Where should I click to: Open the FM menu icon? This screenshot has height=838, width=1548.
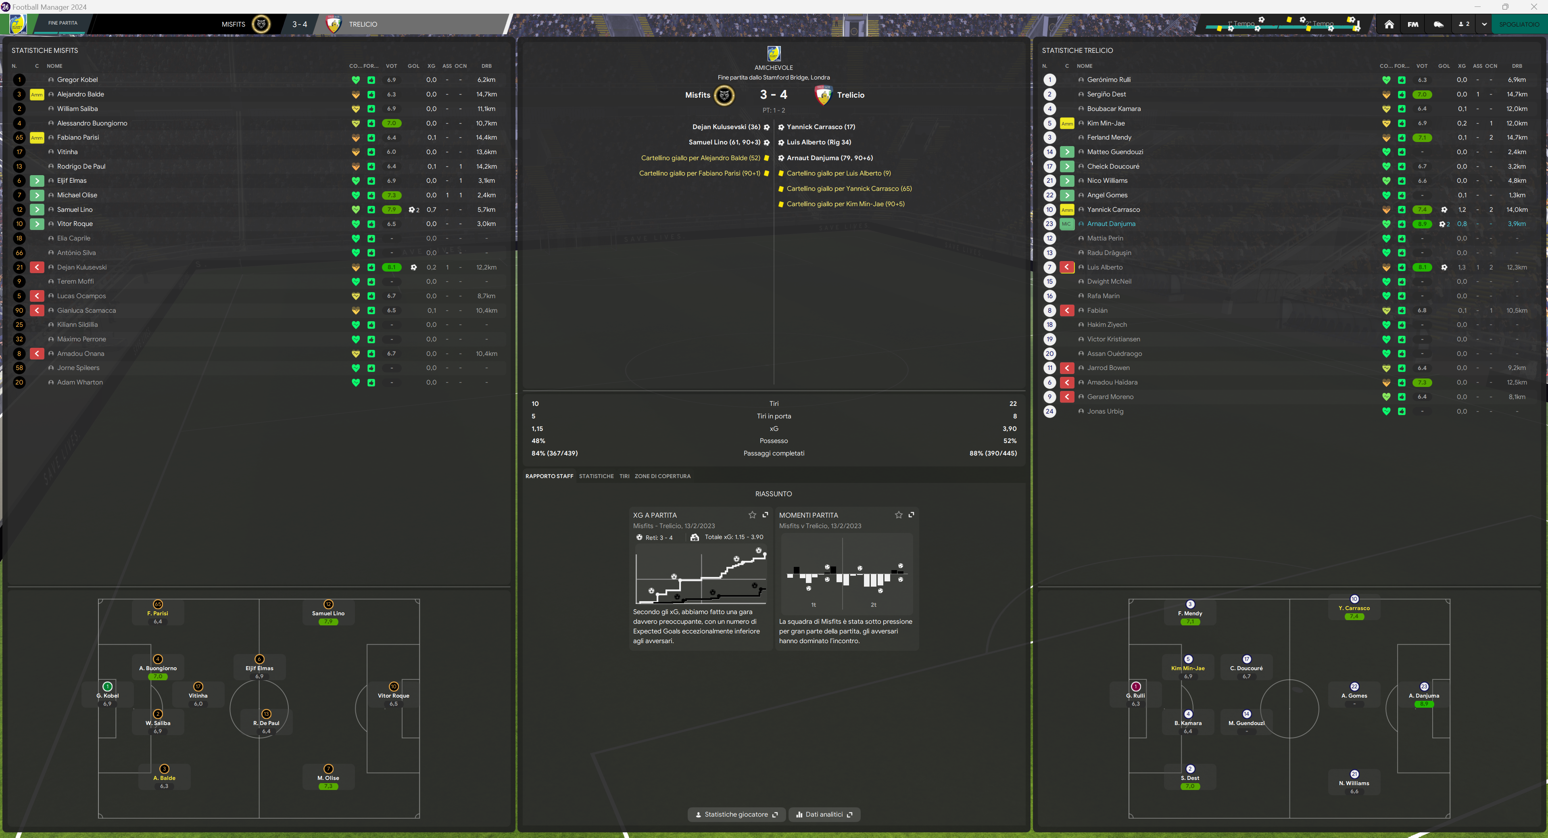click(x=1413, y=24)
